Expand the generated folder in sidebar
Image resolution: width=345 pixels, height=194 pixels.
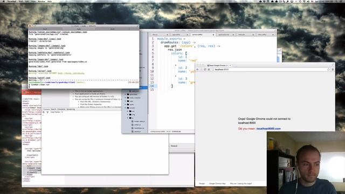click(x=126, y=94)
